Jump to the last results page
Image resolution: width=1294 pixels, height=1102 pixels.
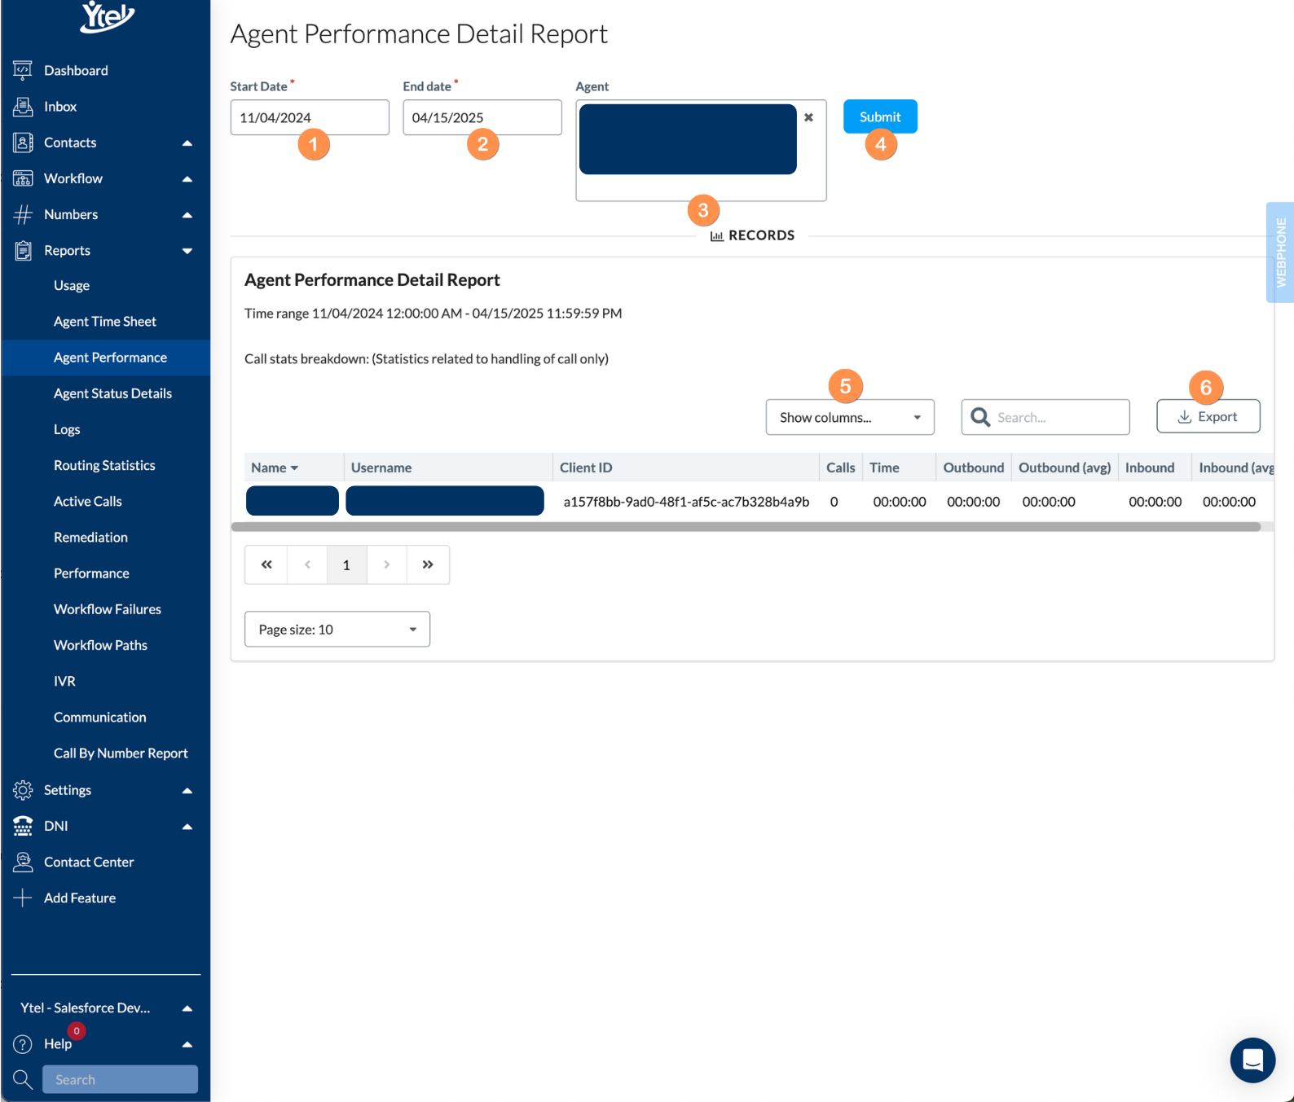428,564
